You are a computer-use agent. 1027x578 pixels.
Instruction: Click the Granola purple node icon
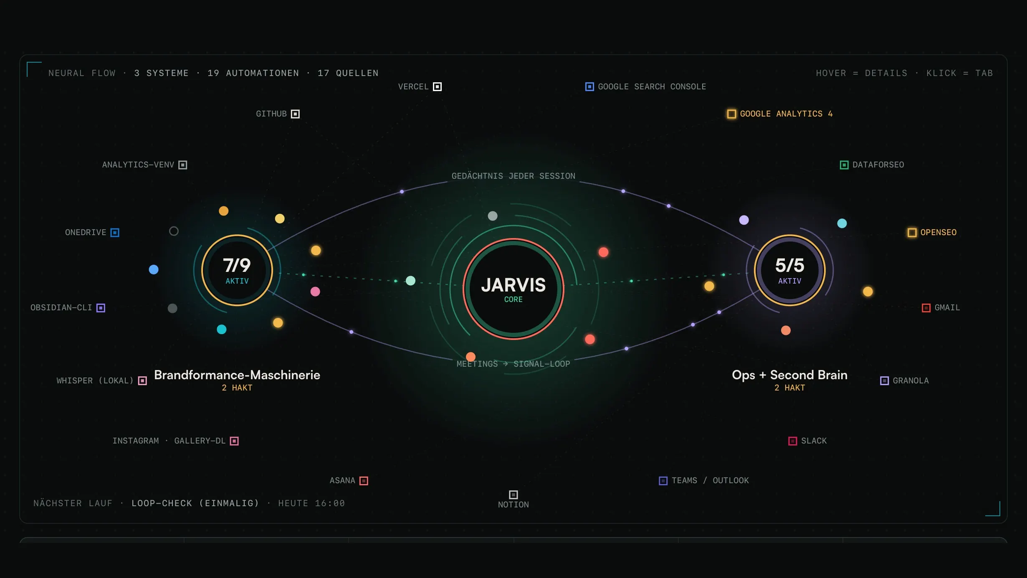[x=884, y=381]
